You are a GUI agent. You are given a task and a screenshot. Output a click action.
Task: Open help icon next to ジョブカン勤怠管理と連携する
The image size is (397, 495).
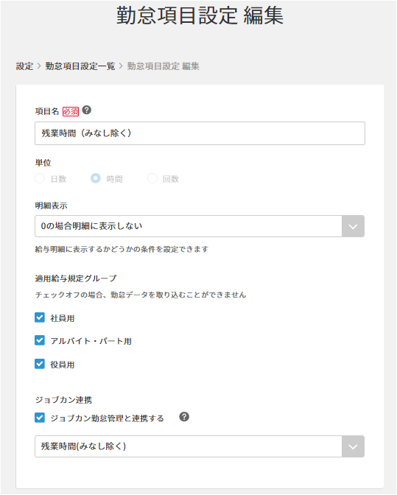click(184, 417)
